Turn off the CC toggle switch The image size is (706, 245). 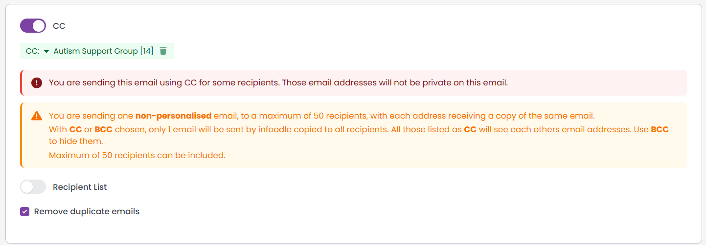pos(33,26)
